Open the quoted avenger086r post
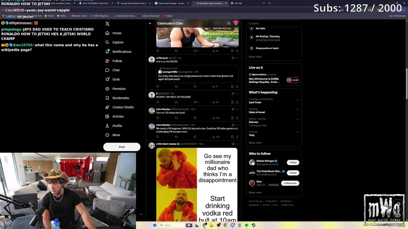Screen dimensions: 408x229 point(198,74)
